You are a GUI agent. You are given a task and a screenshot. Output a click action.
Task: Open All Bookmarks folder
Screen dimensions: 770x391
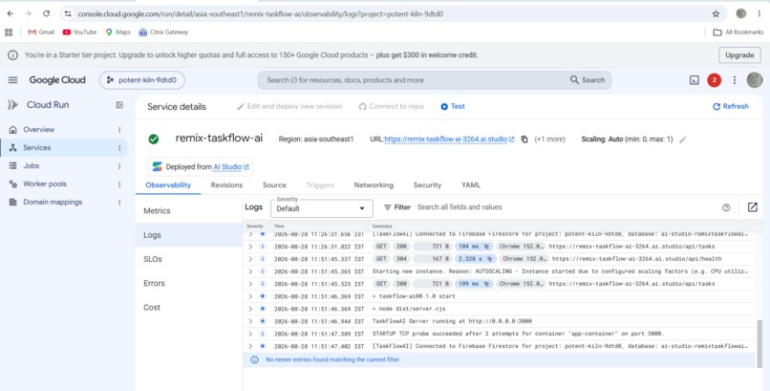(x=738, y=32)
